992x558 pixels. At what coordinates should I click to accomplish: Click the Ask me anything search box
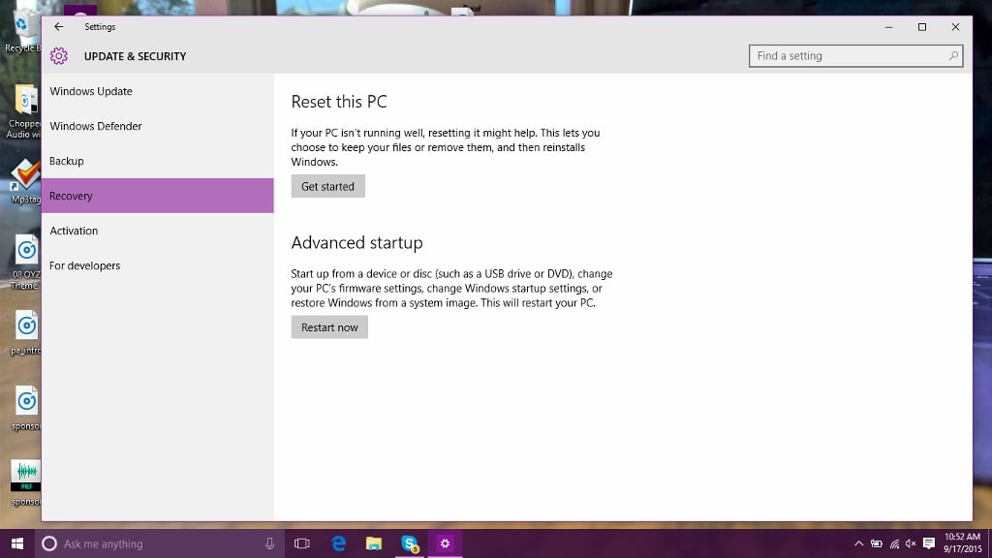click(x=160, y=543)
